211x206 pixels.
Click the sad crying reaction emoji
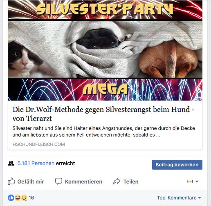(24, 198)
